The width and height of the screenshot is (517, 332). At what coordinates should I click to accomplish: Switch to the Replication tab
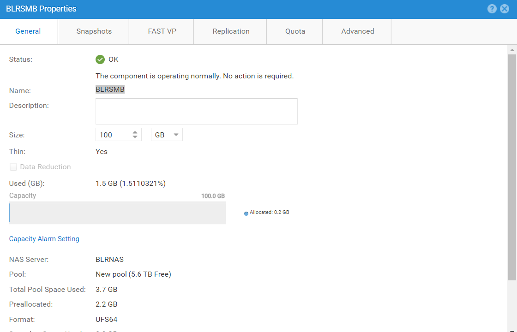[x=231, y=31]
